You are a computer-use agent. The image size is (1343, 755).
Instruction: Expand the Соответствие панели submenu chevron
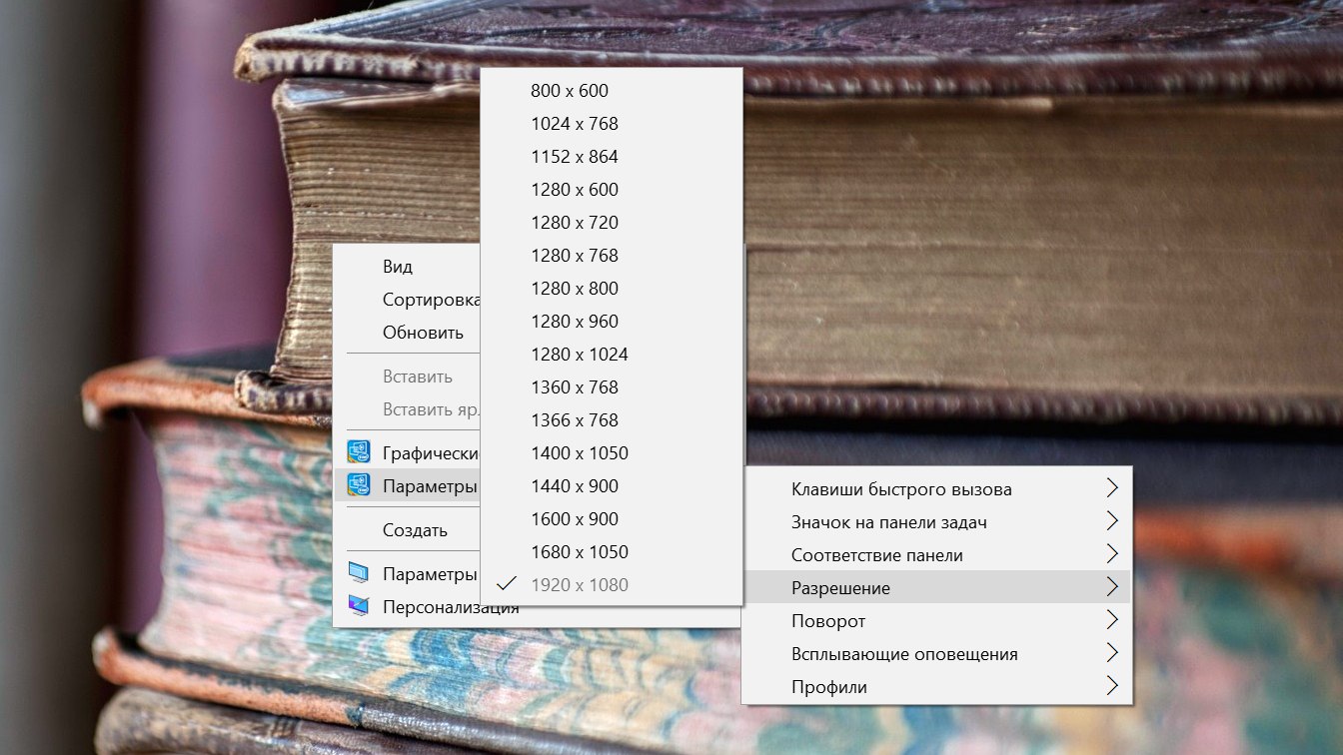(1111, 554)
